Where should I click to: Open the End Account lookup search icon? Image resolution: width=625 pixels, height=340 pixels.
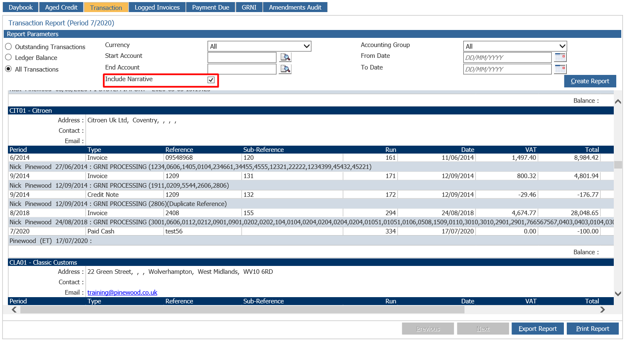(x=285, y=69)
